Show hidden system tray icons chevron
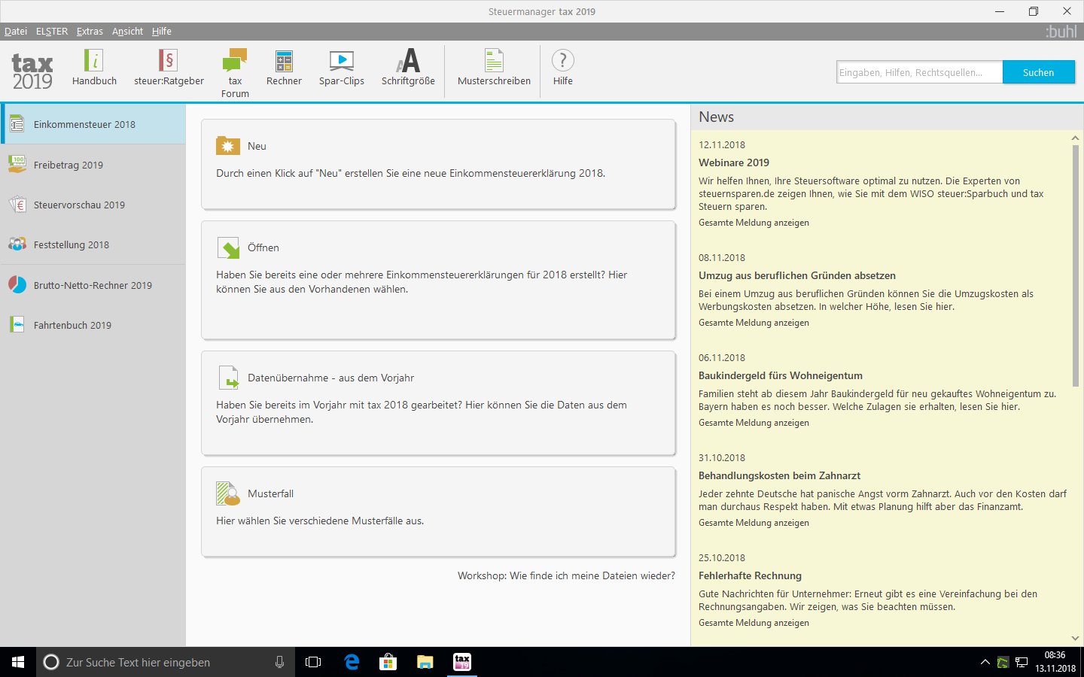1084x677 pixels. click(985, 662)
